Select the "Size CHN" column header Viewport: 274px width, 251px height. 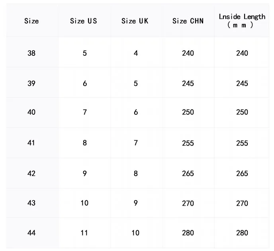188,21
